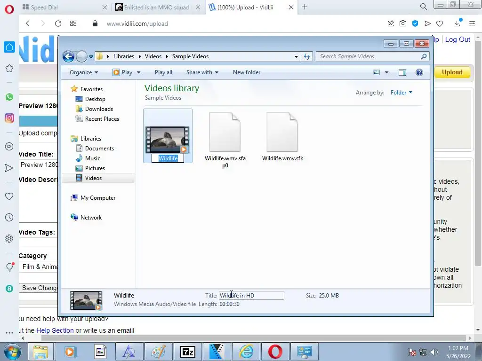Select Favorites in navigation pane
The height and width of the screenshot is (361, 482).
[87, 89]
